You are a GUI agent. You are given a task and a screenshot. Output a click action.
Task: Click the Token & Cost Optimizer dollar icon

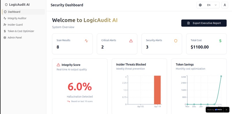(x=5, y=31)
